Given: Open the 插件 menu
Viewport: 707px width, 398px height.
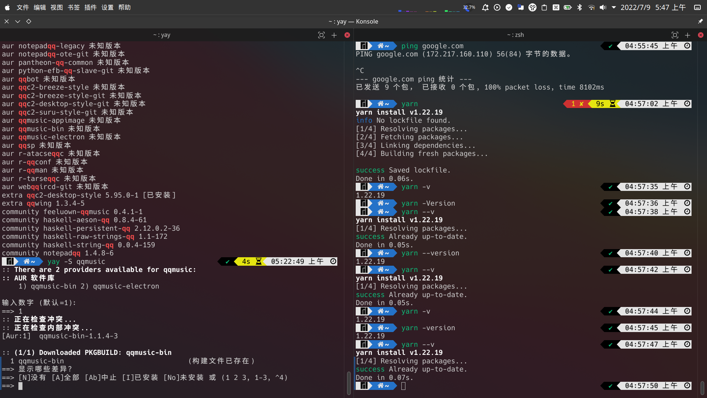Looking at the screenshot, I should [x=90, y=7].
